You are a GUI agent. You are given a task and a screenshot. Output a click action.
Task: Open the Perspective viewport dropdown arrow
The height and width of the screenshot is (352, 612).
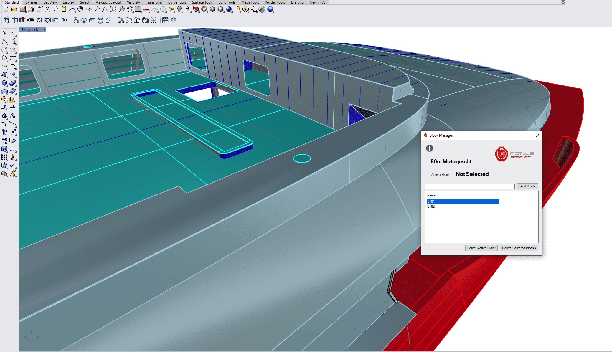point(44,30)
